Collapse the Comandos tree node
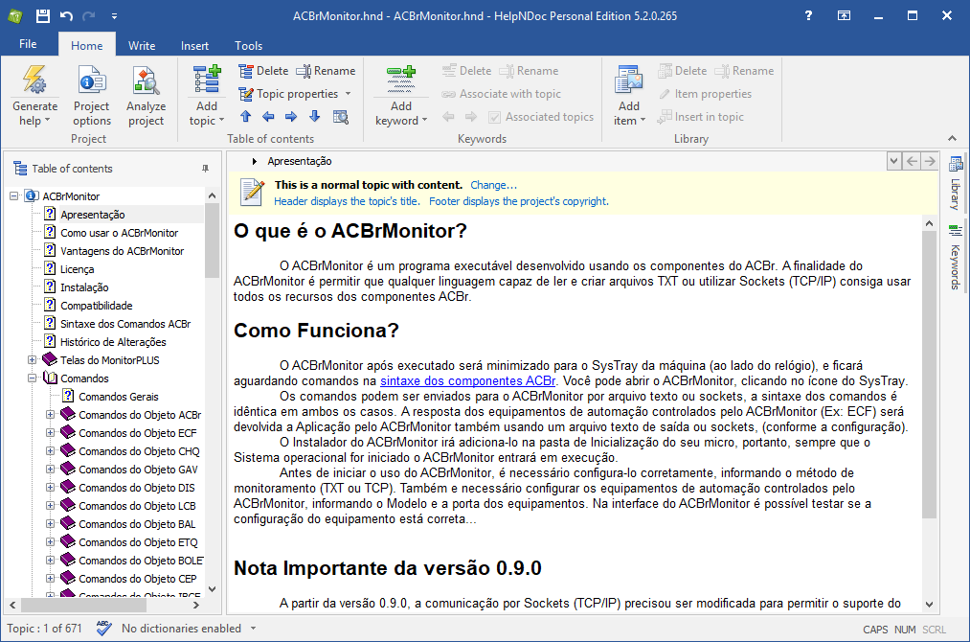 click(33, 378)
